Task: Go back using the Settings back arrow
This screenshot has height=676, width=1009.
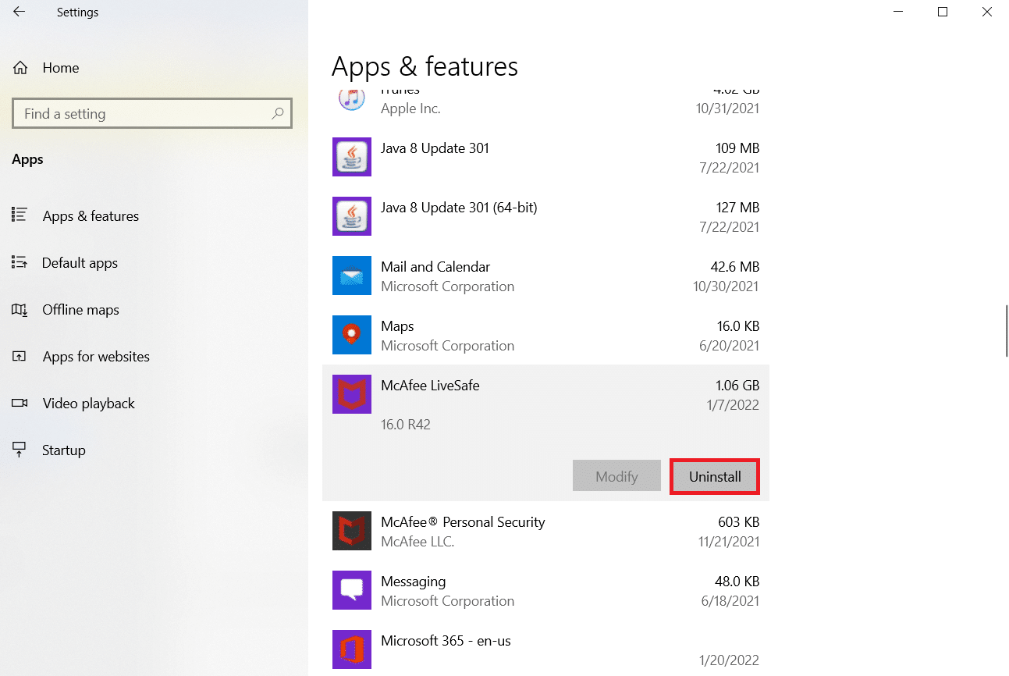Action: 19,12
